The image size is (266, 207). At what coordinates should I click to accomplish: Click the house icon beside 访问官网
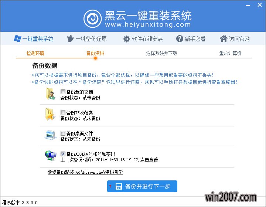pyautogui.click(x=224, y=39)
